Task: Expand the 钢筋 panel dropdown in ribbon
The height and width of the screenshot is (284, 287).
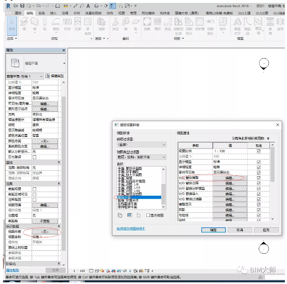Action: (x=179, y=38)
